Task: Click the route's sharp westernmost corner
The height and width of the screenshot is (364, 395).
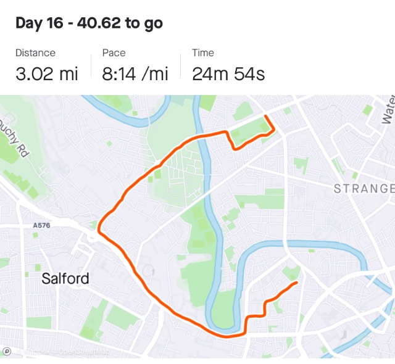Action: pos(99,230)
